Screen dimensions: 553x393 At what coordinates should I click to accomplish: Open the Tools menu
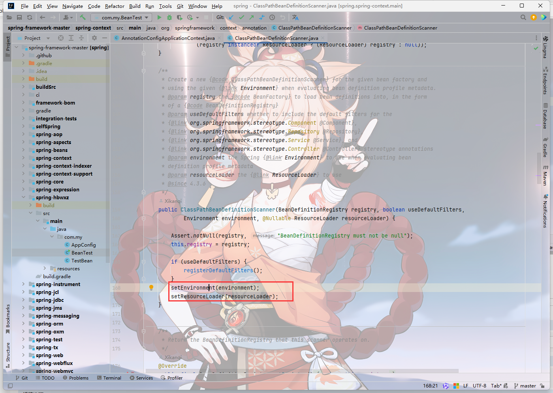pyautogui.click(x=166, y=6)
